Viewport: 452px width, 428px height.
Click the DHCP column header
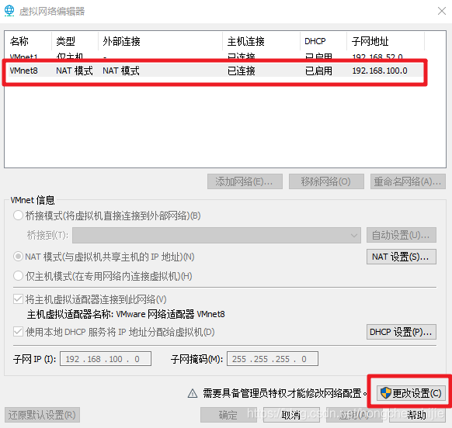pyautogui.click(x=324, y=41)
